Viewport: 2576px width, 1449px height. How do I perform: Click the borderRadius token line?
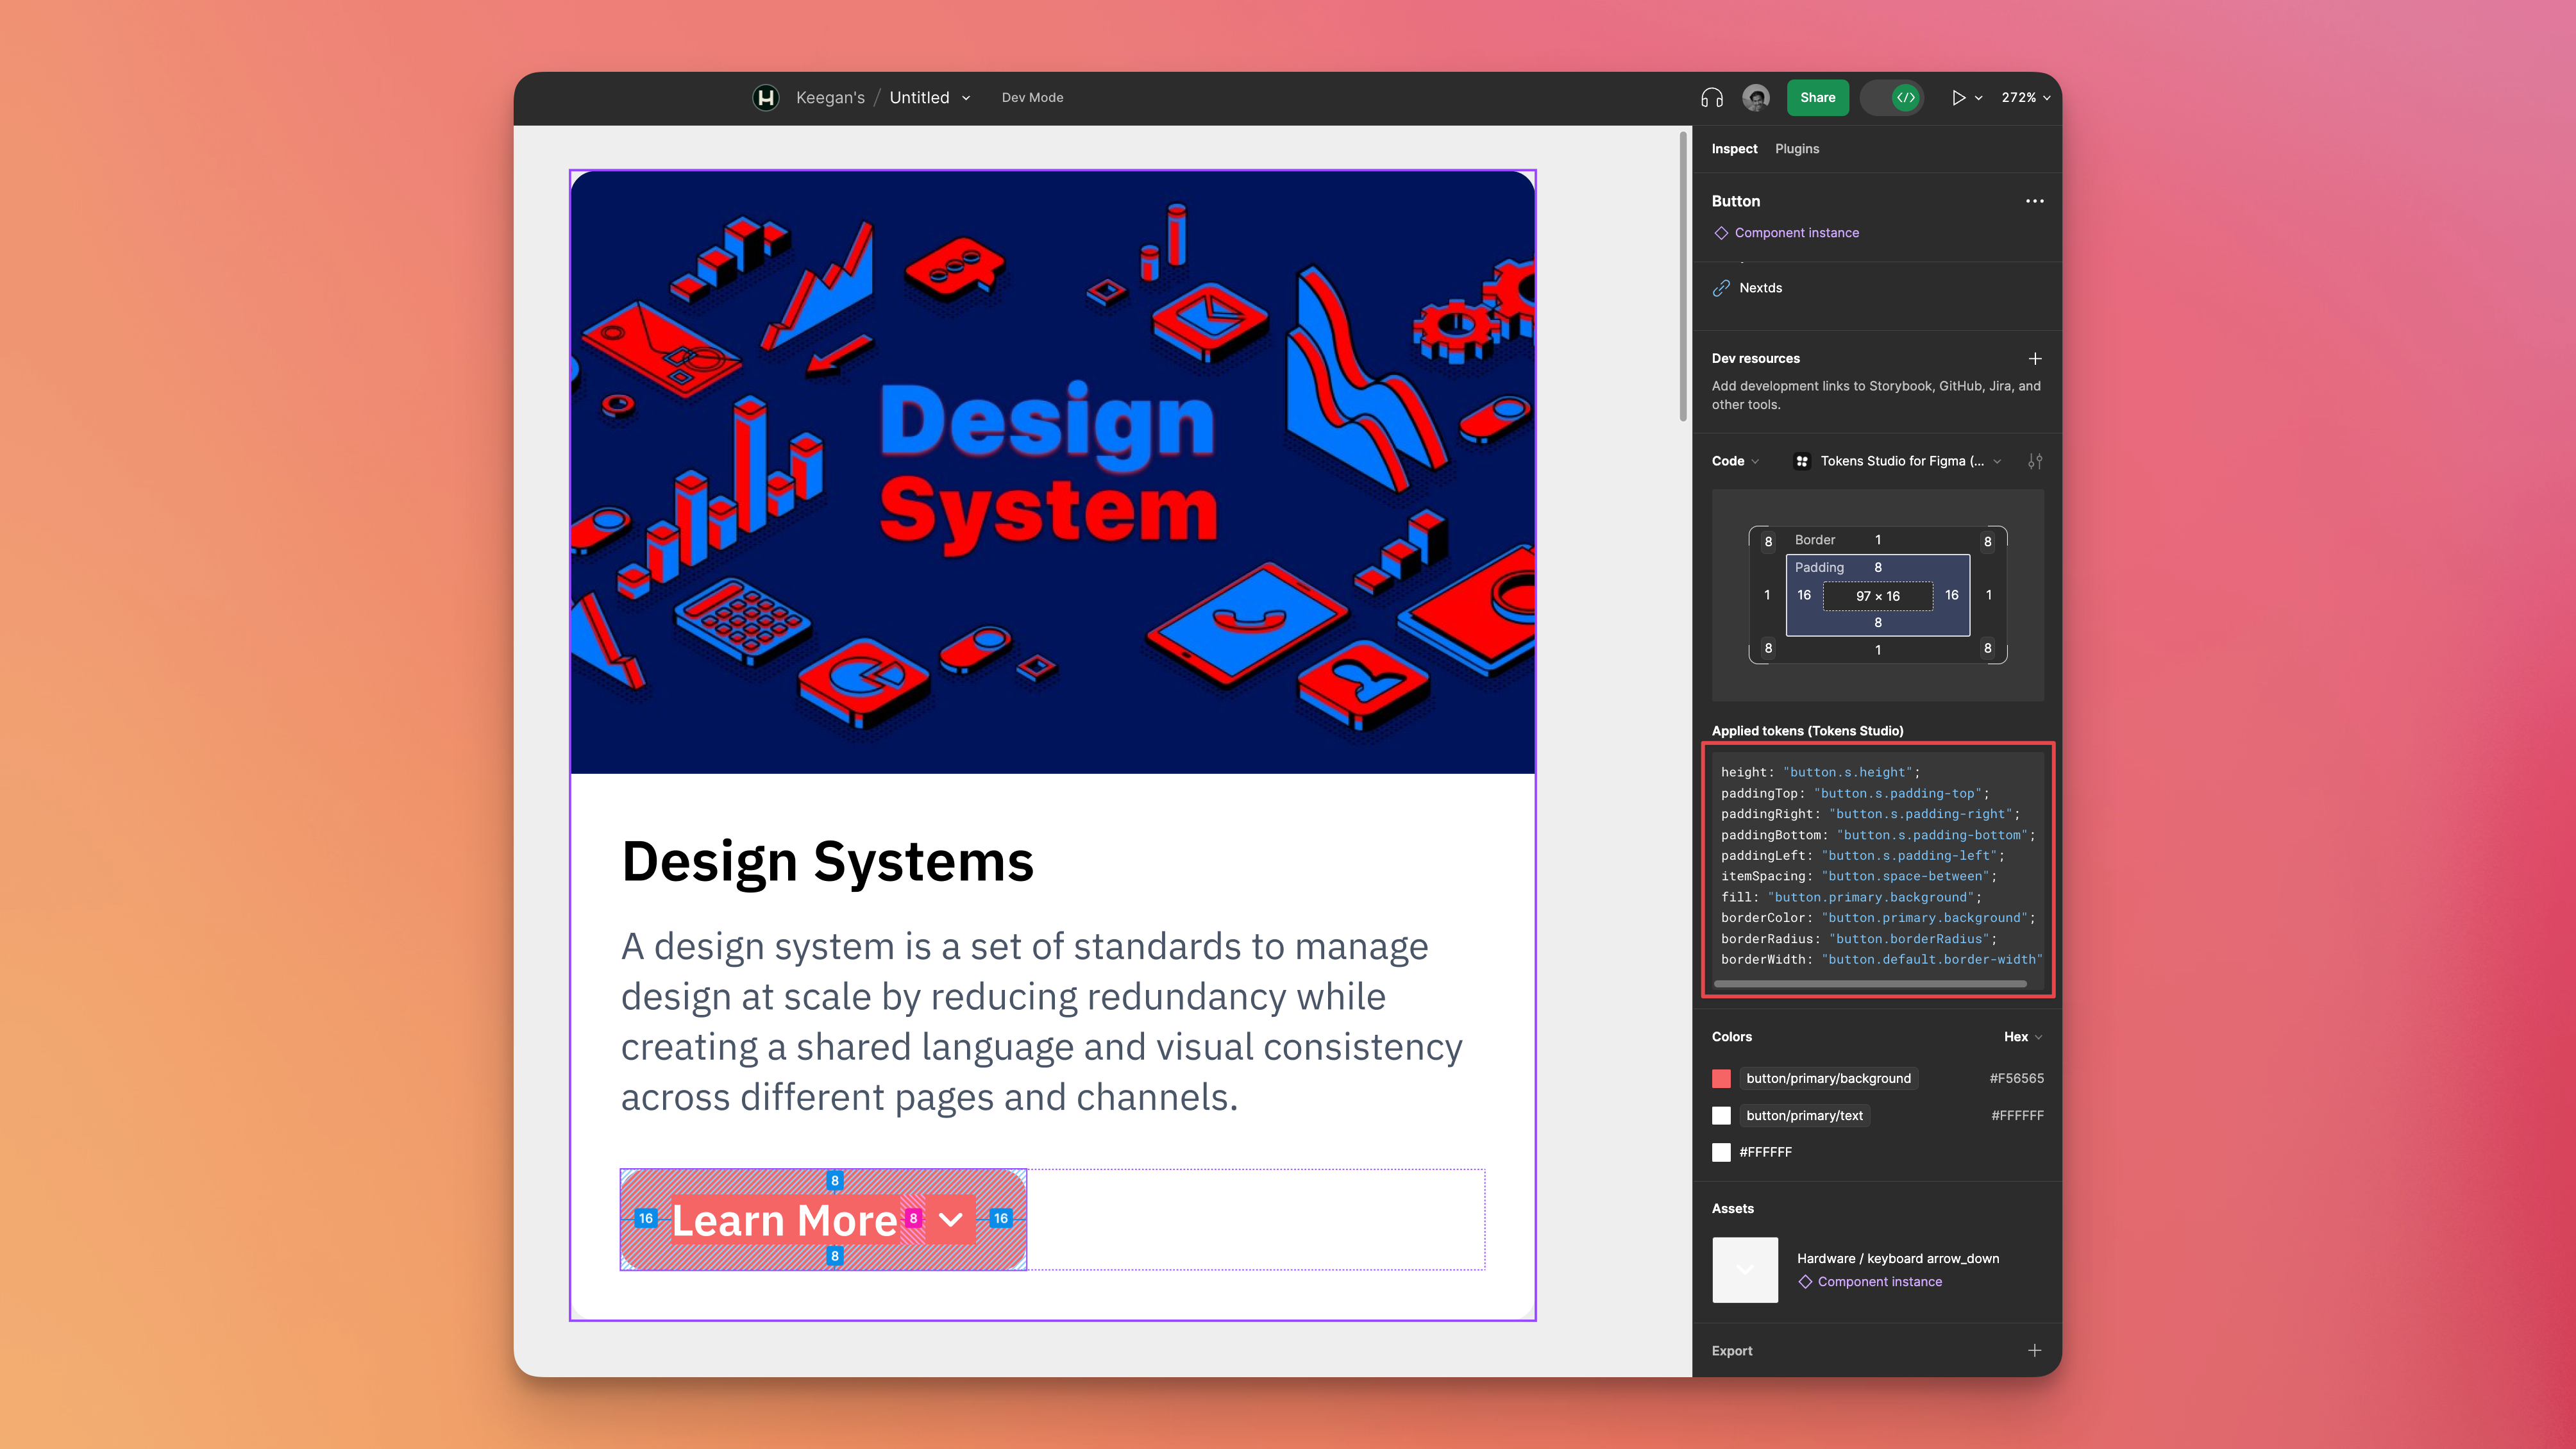[1858, 938]
